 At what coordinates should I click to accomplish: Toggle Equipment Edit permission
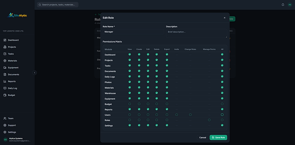[148, 98]
